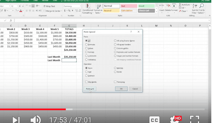The height and width of the screenshot is (123, 218).
Task: Click the Delete cells icon
Action: 168,7
